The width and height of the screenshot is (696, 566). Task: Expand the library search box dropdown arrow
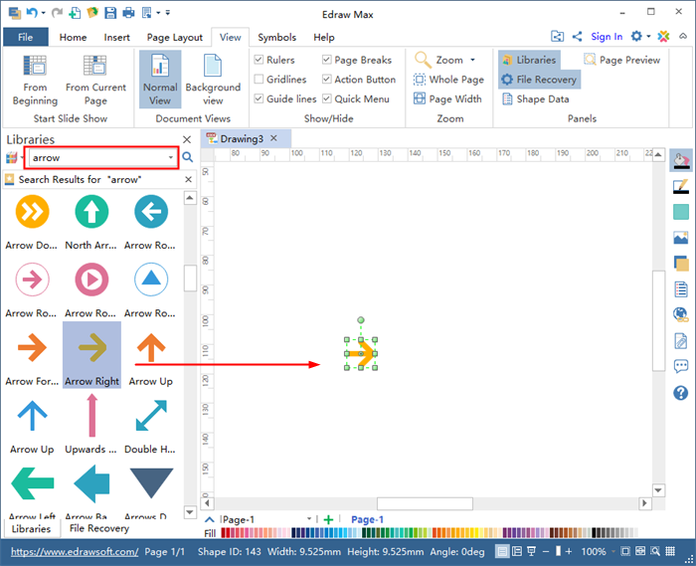pyautogui.click(x=171, y=157)
